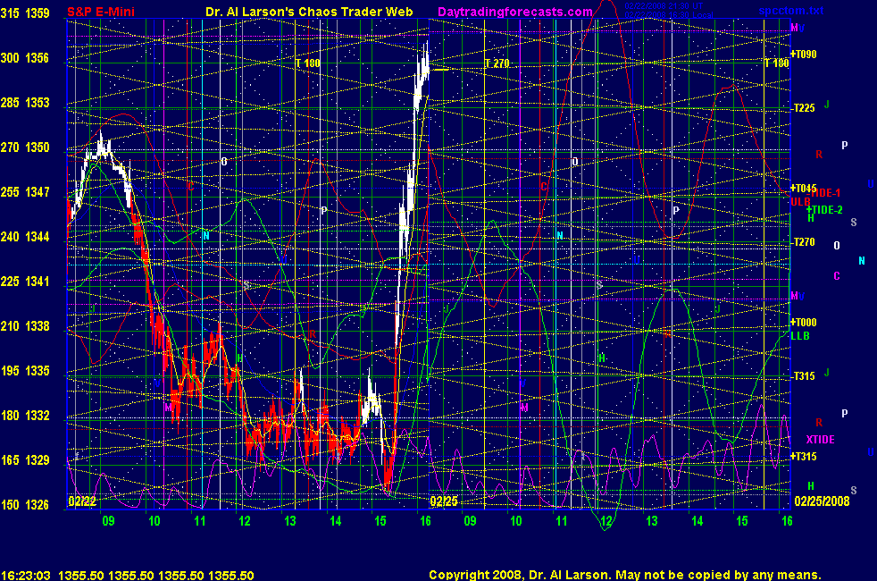Click the +T090 level label

(803, 55)
